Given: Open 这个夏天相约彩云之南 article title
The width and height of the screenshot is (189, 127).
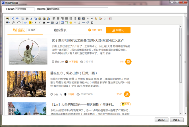Looking at the screenshot, I should [89, 40].
